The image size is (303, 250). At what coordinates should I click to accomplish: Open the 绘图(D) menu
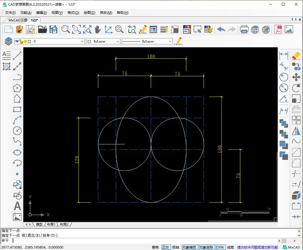pyautogui.click(x=90, y=12)
